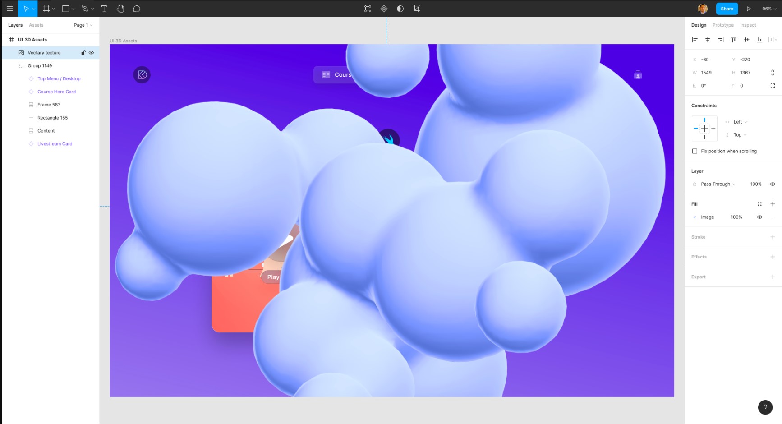Select the Hand tool
Image resolution: width=782 pixels, height=424 pixels.
(x=120, y=9)
